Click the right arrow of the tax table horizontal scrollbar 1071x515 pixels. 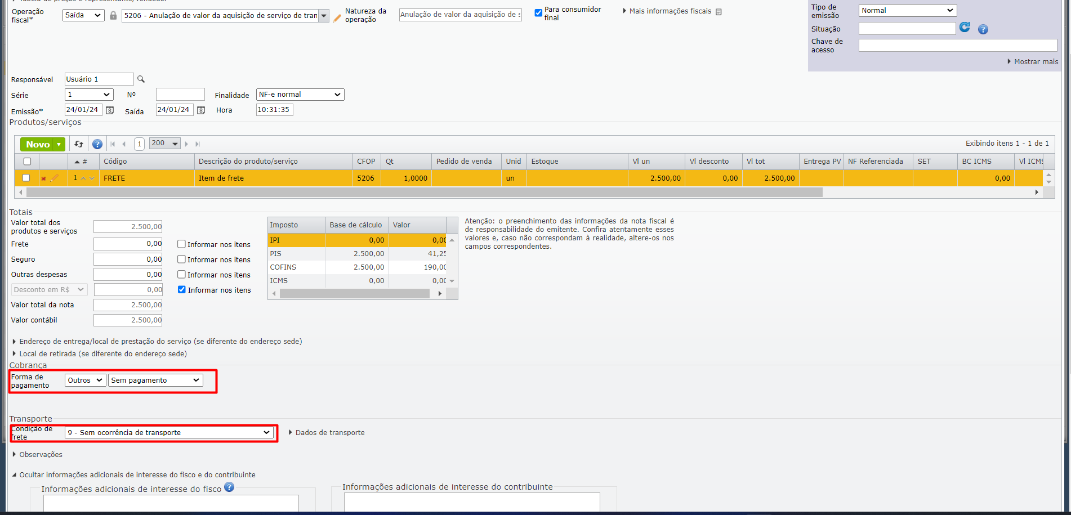click(x=440, y=294)
